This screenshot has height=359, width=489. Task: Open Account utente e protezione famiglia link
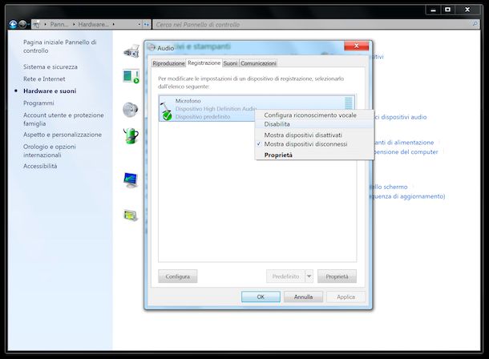[x=63, y=119]
